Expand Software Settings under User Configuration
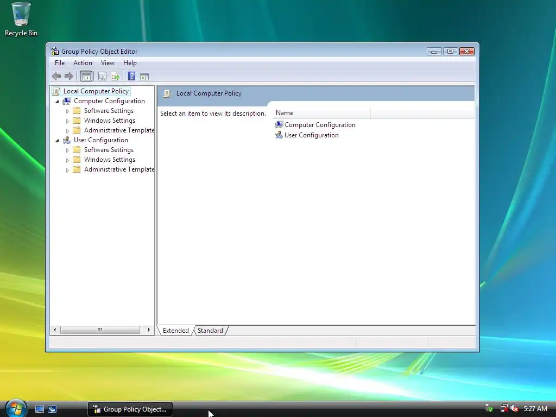This screenshot has height=417, width=556. 67,150
